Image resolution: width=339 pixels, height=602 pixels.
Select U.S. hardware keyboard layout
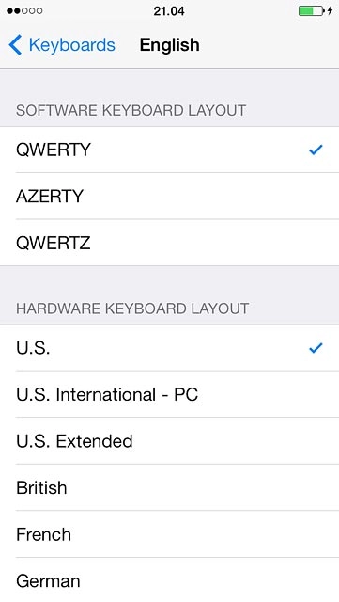pyautogui.click(x=169, y=348)
